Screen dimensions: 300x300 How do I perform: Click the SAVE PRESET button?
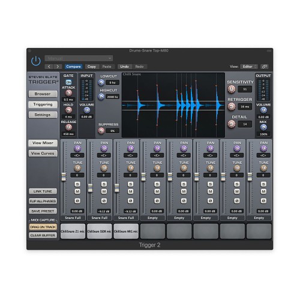[x=43, y=211]
